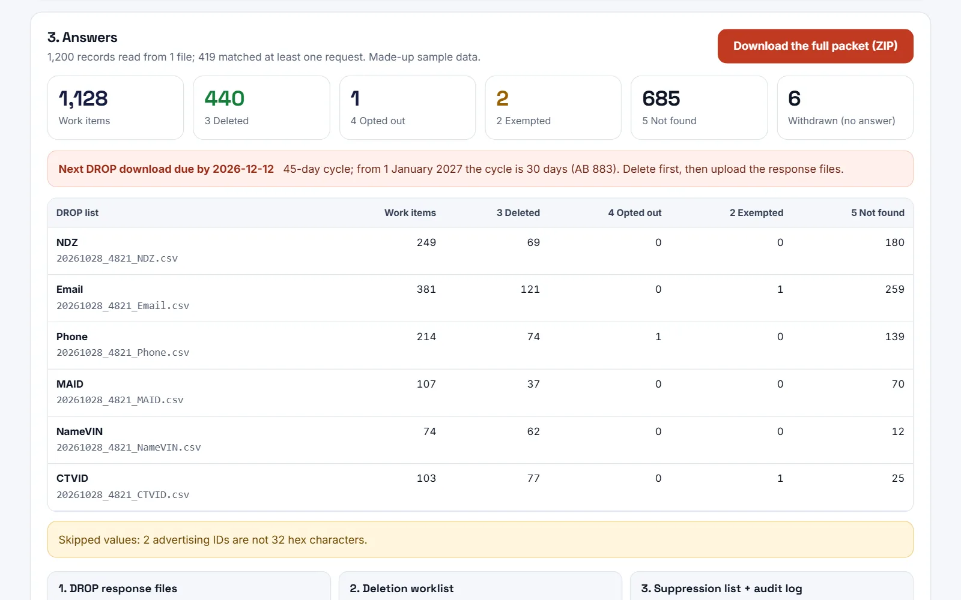
Task: Click the 3 Deleted column header
Action: pyautogui.click(x=518, y=213)
